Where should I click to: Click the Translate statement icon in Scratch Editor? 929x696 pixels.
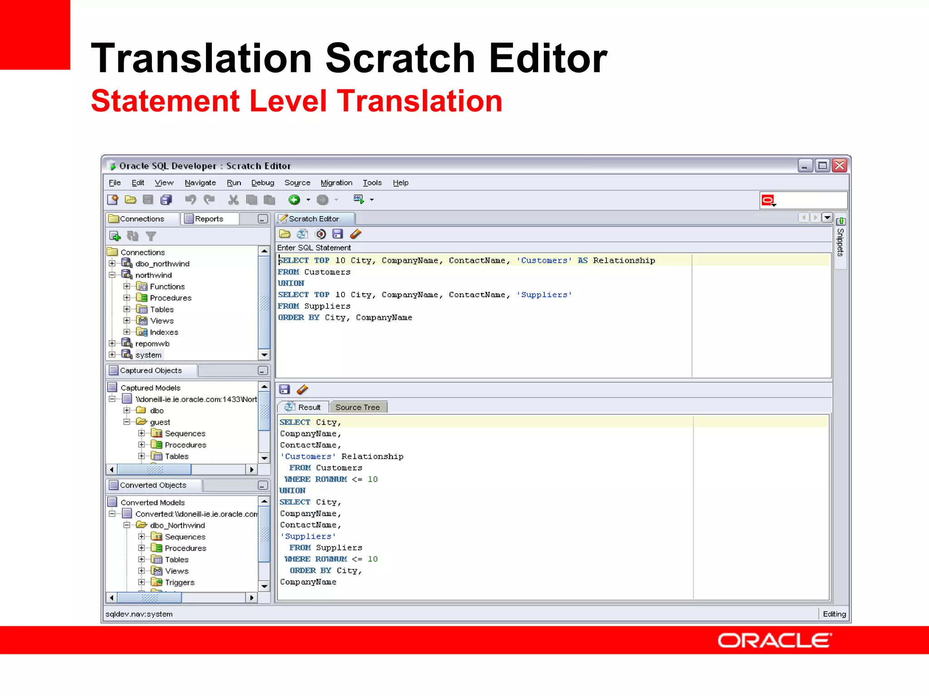point(302,234)
